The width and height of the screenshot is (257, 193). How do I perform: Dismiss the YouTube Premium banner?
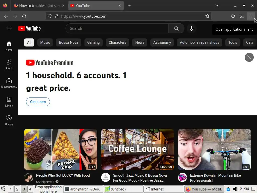(x=249, y=57)
